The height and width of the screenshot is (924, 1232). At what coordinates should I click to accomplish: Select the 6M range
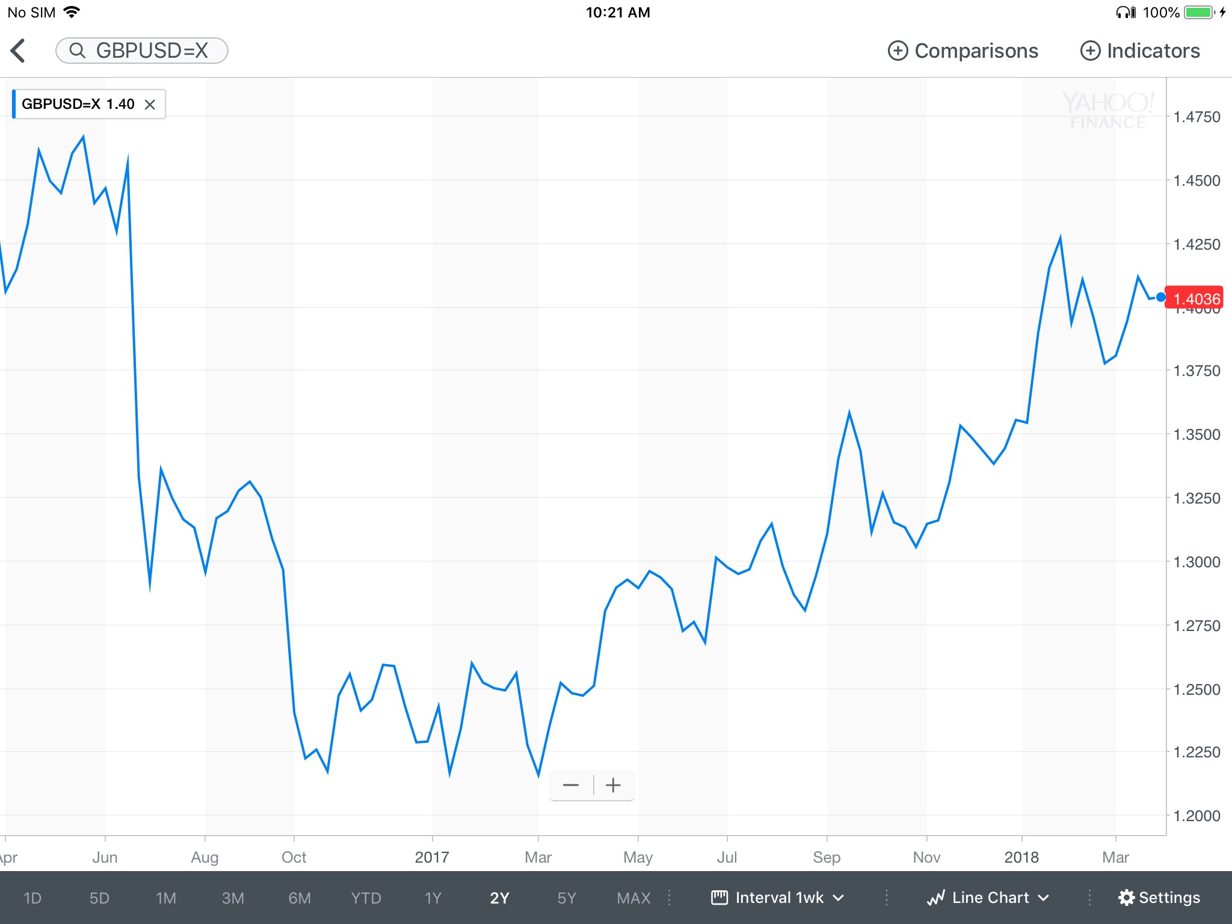click(300, 898)
